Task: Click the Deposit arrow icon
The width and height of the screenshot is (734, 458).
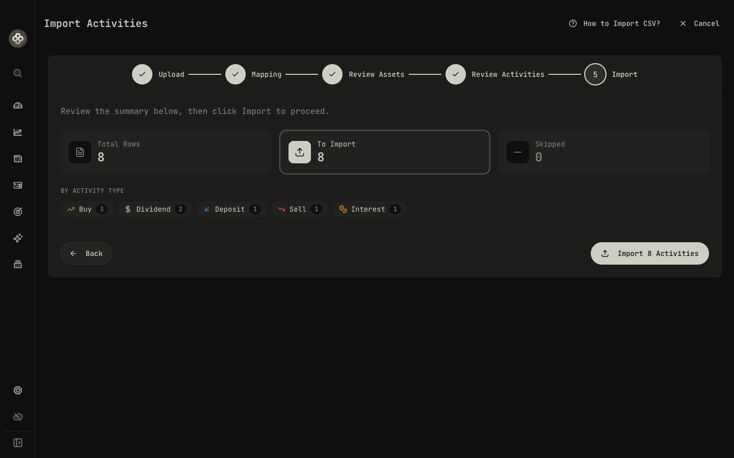Action: [x=207, y=209]
